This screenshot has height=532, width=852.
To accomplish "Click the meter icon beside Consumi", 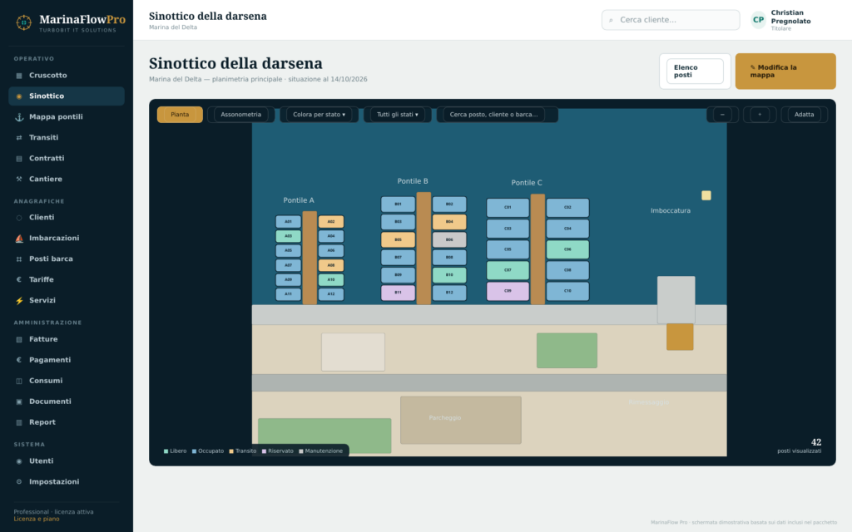I will point(19,381).
